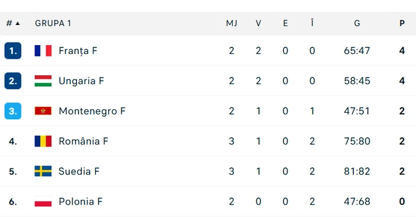This screenshot has height=217, width=416.
Task: Click the Hungary flag icon
Action: tap(43, 81)
